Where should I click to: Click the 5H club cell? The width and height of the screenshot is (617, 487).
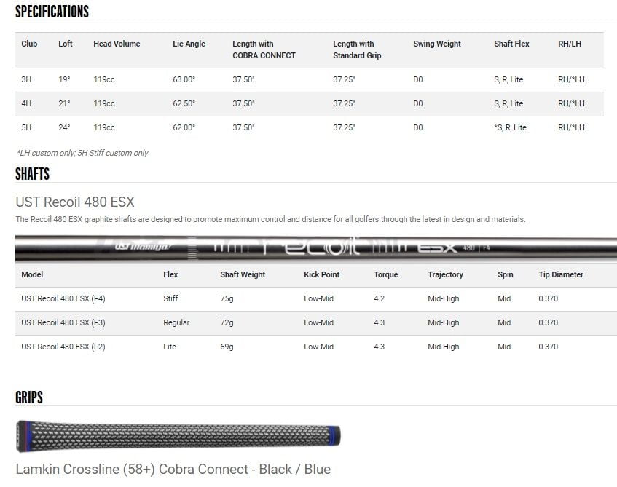click(26, 127)
